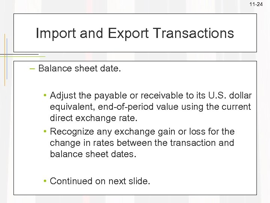
Task: Click the word "and" in the slide title
Action: pos(89,33)
